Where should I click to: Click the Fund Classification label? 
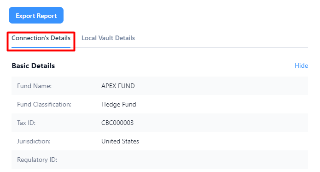click(44, 104)
